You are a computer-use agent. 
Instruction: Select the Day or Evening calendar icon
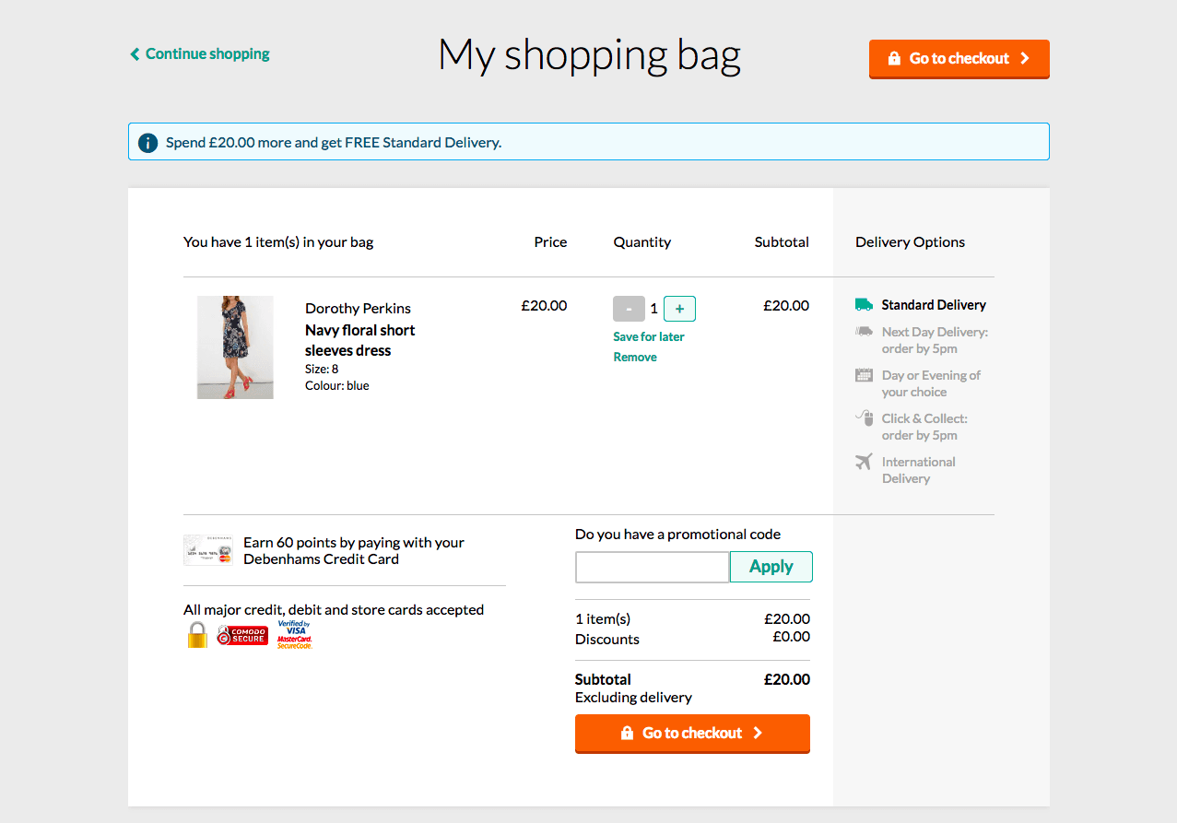click(x=864, y=375)
